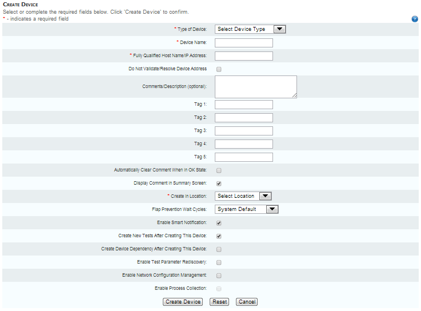Click the Tag 5 input field
This screenshot has width=421, height=311.
(244, 157)
